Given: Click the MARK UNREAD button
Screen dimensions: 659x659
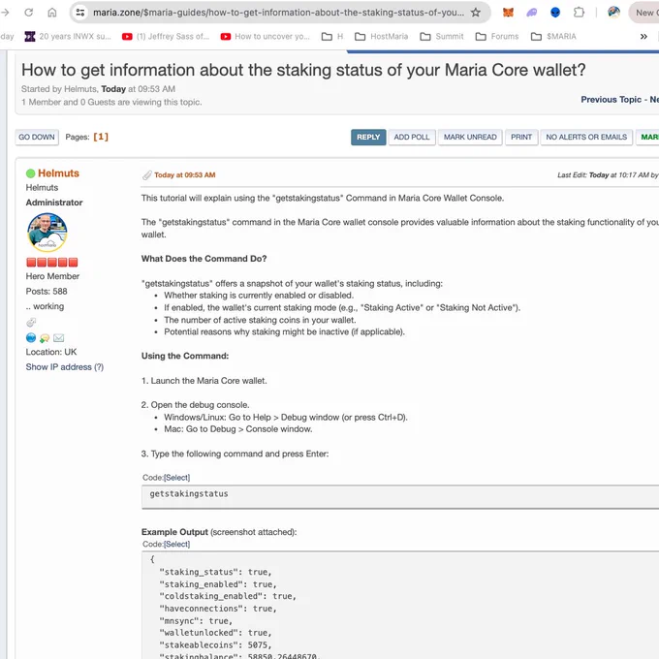Looking at the screenshot, I should point(470,137).
